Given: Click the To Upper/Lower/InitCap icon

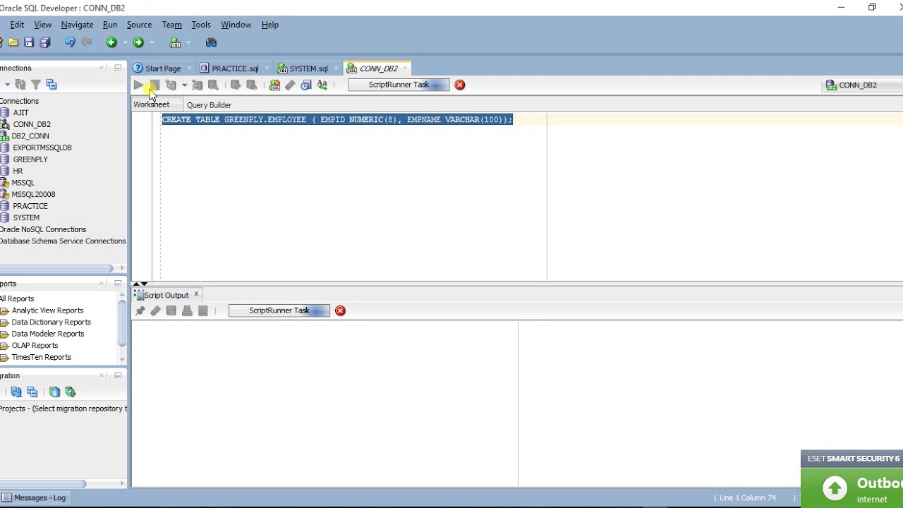Looking at the screenshot, I should pyautogui.click(x=322, y=85).
